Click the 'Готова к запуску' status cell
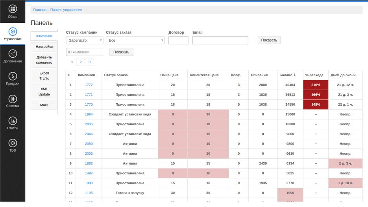 click(x=130, y=193)
